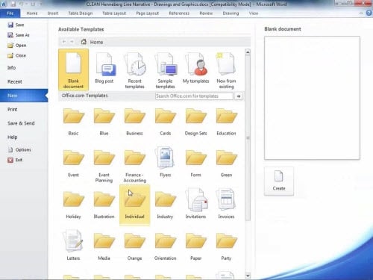Open the Flyers template category

click(165, 163)
